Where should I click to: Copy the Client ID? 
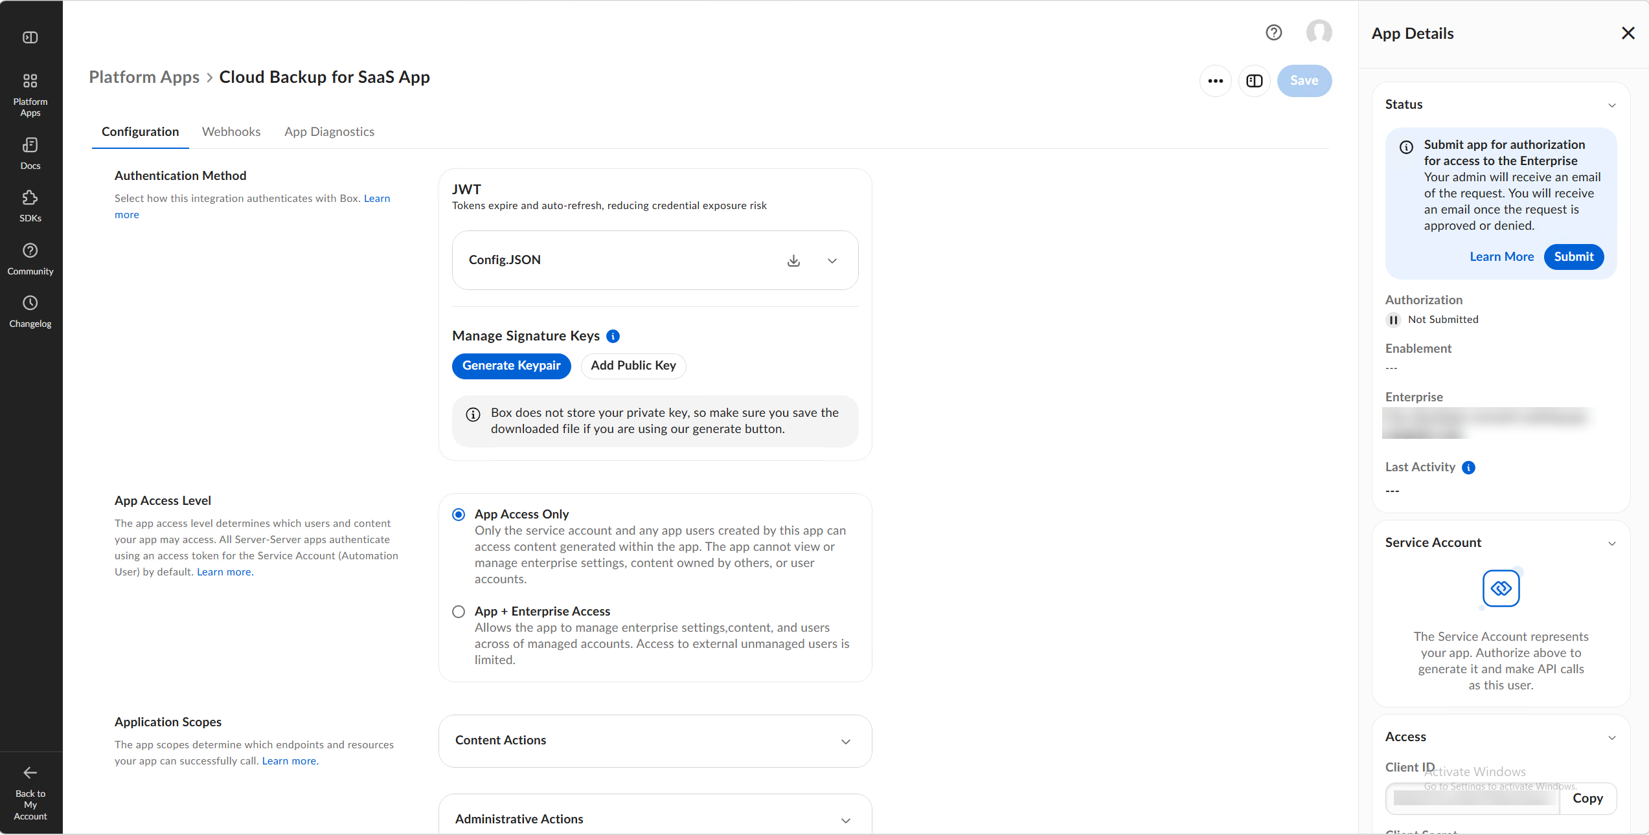pos(1587,799)
